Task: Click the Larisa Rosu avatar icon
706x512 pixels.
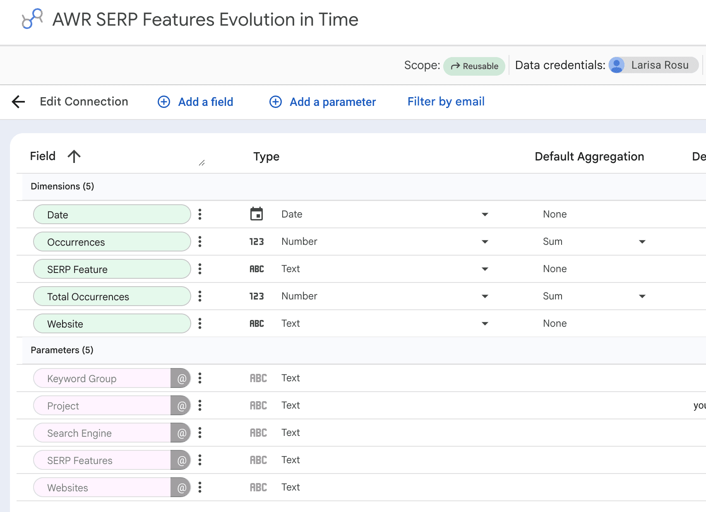Action: pos(617,65)
